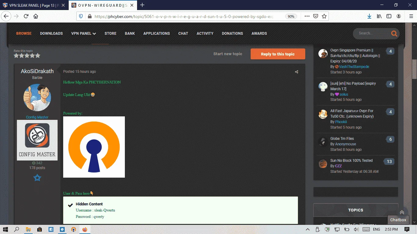Toggle the sidebar view
The width and height of the screenshot is (417, 234).
(x=389, y=16)
